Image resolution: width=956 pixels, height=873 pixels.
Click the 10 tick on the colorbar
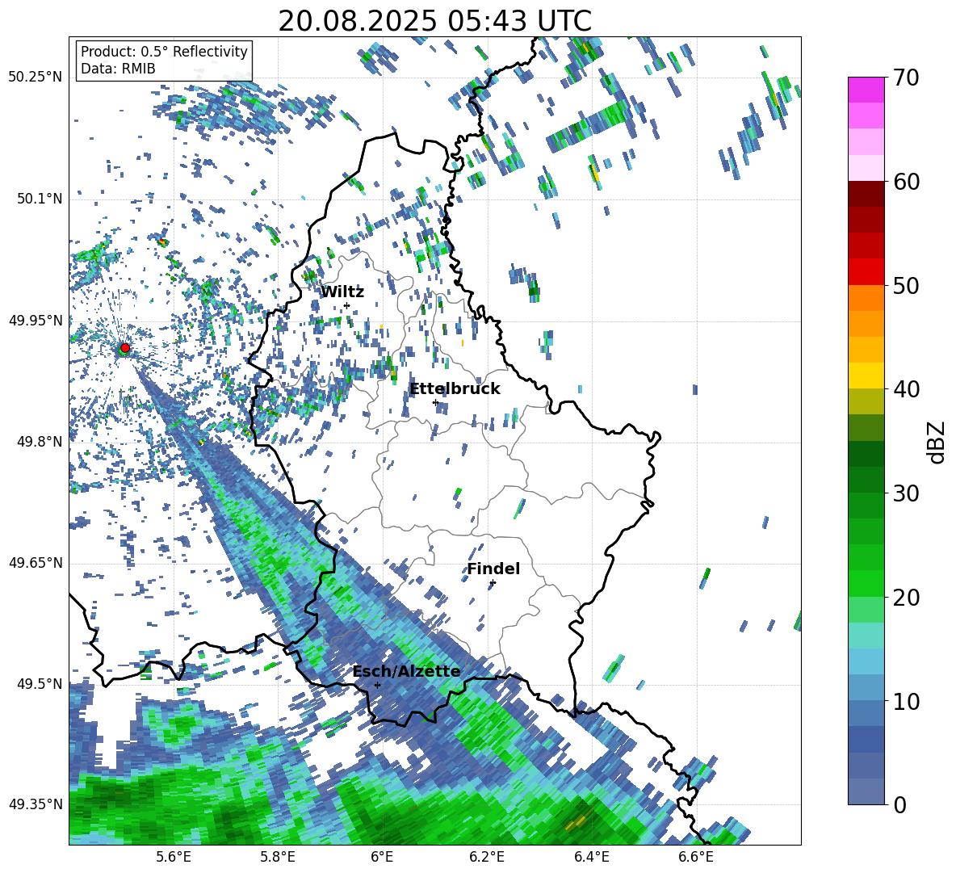tap(906, 701)
